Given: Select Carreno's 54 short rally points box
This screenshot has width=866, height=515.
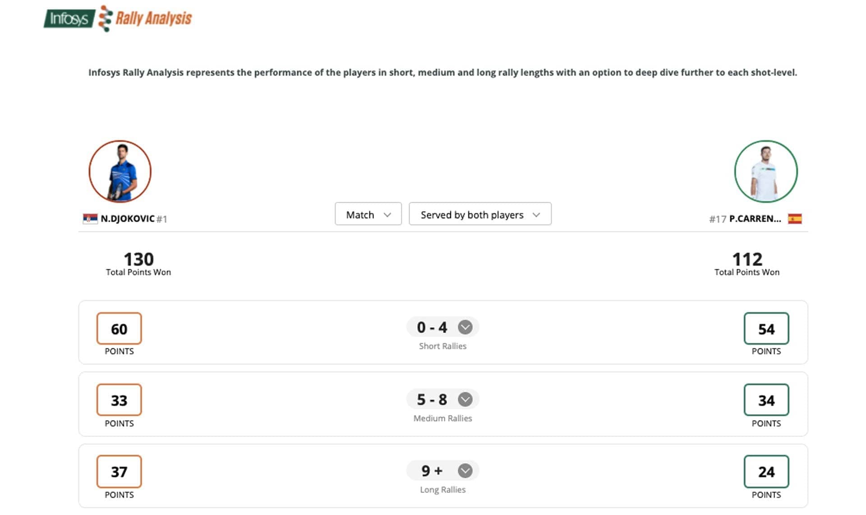Looking at the screenshot, I should (766, 328).
